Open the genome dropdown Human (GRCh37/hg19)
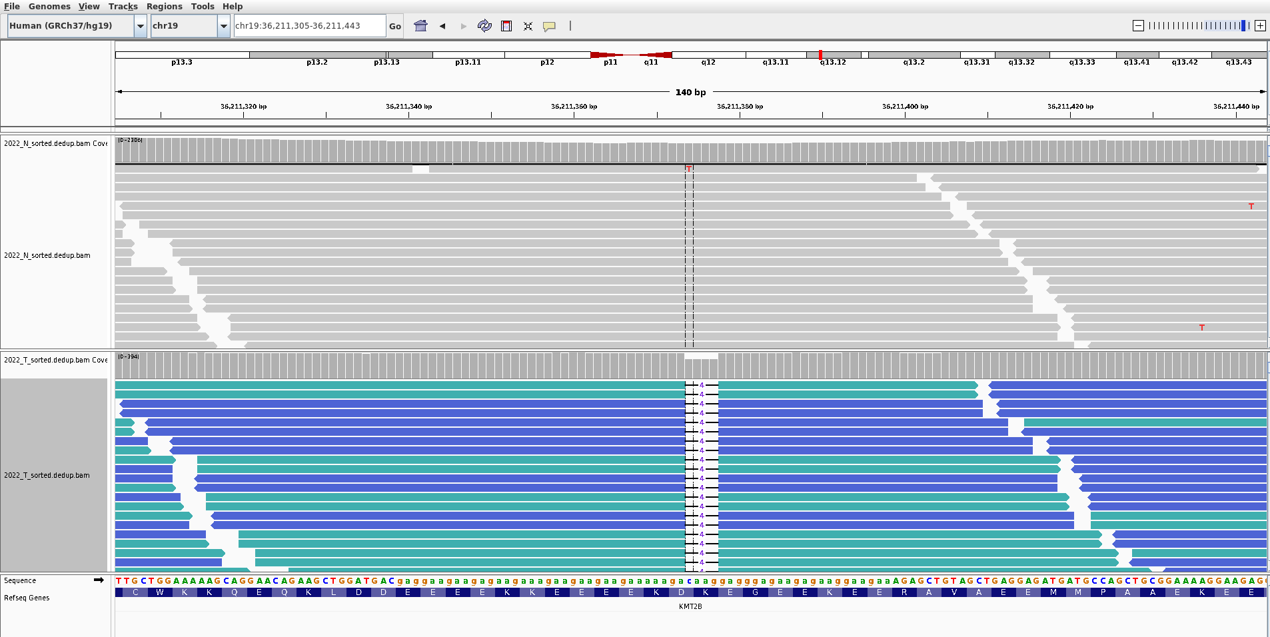Image resolution: width=1270 pixels, height=637 pixels. [77, 26]
